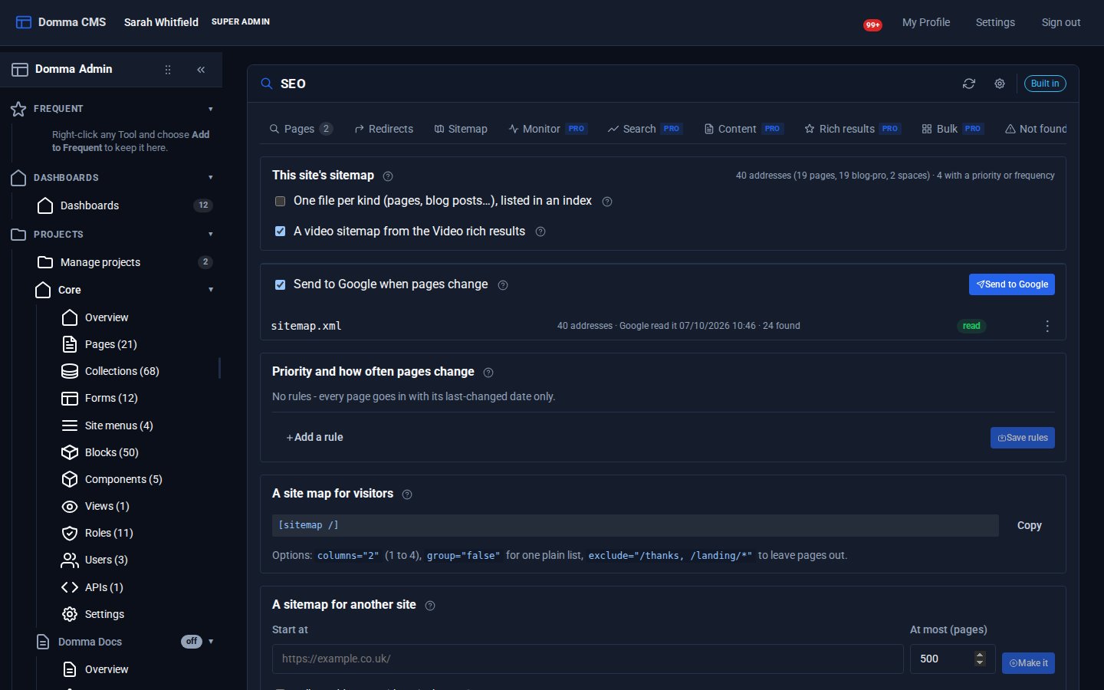Adjust the At most pages stepper arrows

coord(980,659)
